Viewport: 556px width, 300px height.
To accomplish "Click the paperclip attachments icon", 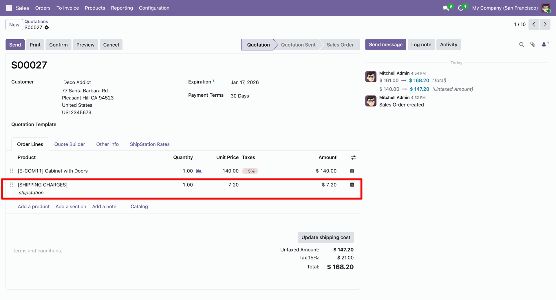I will click(533, 45).
